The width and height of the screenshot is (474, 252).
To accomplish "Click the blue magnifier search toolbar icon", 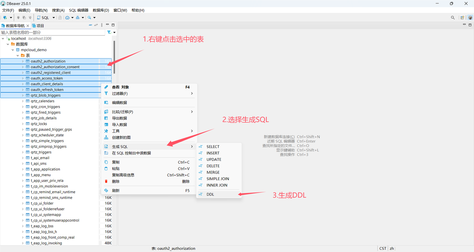I will click(89, 17).
